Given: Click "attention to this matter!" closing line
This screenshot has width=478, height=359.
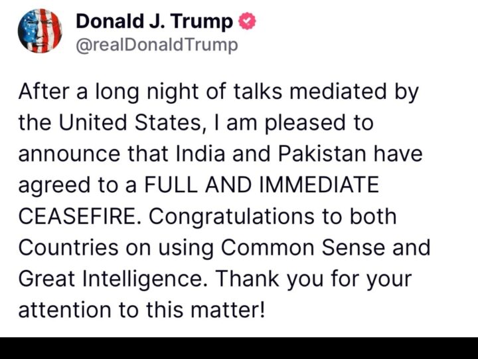Looking at the screenshot, I should (141, 310).
